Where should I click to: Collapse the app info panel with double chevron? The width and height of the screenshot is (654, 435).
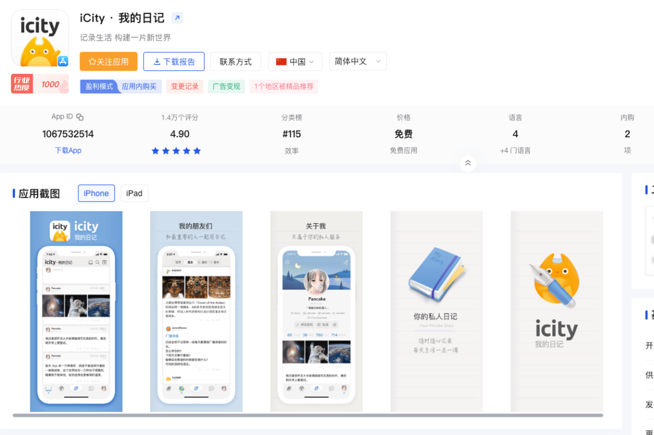(x=468, y=163)
